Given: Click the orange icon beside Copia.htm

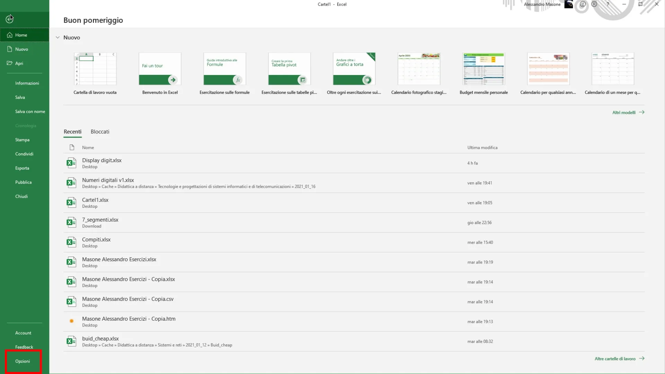Looking at the screenshot, I should tap(71, 321).
